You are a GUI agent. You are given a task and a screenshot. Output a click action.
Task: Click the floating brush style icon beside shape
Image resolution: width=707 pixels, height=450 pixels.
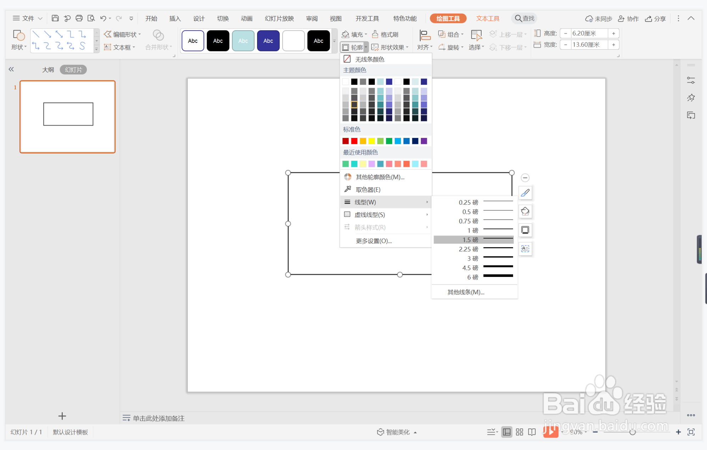pos(525,193)
